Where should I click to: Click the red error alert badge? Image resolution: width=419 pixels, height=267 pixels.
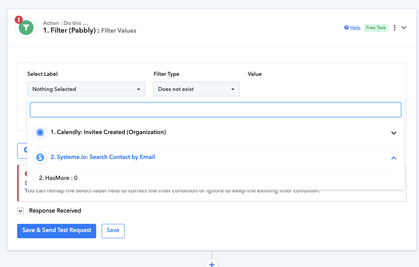point(19,19)
